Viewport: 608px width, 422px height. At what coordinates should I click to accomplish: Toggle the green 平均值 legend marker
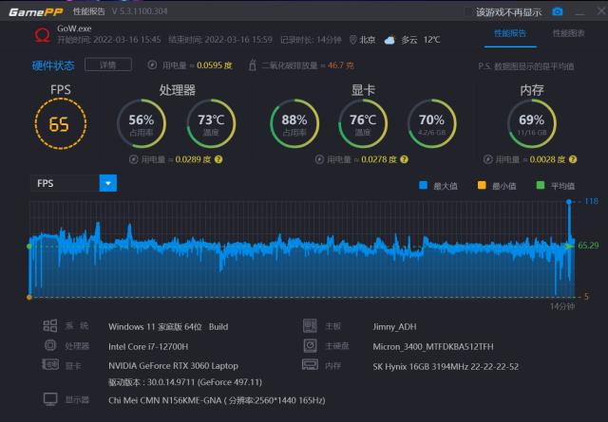541,186
